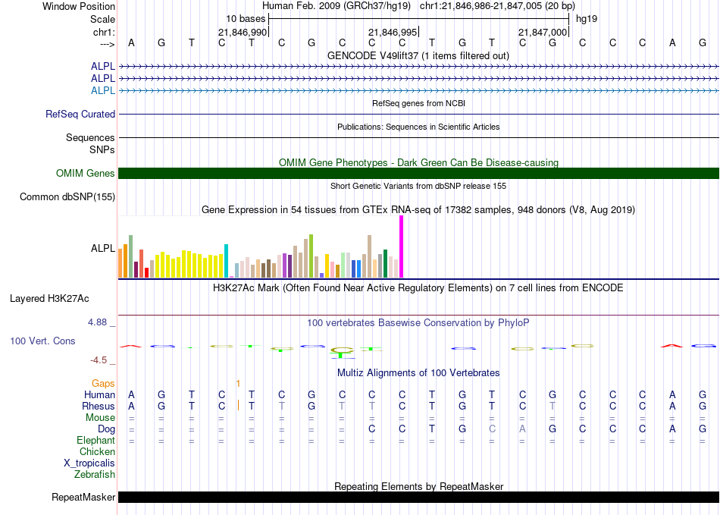
Task: Click the Layered H3K27Ac track label
Action: (49, 298)
